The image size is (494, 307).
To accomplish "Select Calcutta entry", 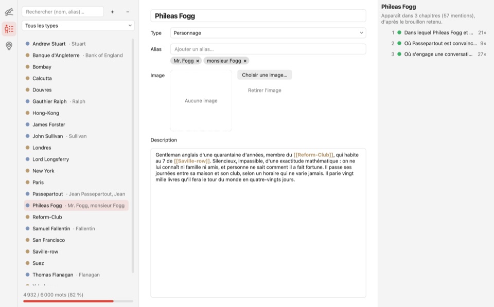I will [x=76, y=78].
